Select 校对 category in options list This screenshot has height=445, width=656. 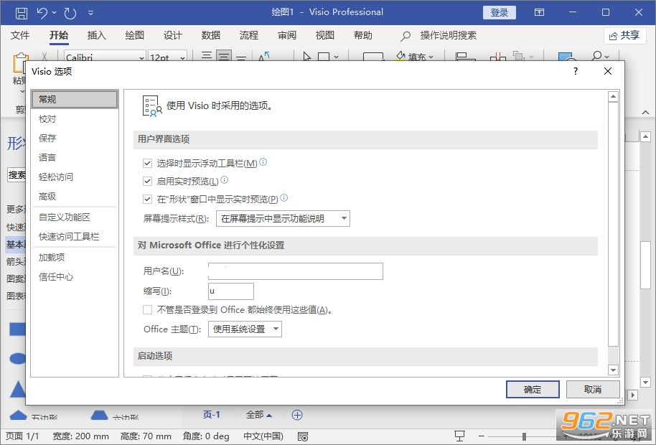75,118
